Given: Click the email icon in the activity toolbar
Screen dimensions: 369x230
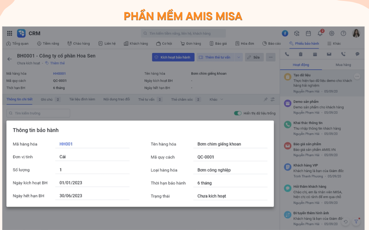Looking at the screenshot, I should (329, 54).
